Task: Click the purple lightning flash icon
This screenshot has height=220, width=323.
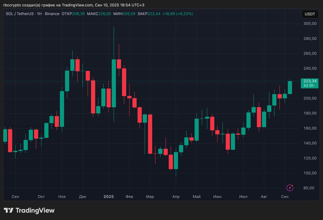Action: tap(290, 188)
